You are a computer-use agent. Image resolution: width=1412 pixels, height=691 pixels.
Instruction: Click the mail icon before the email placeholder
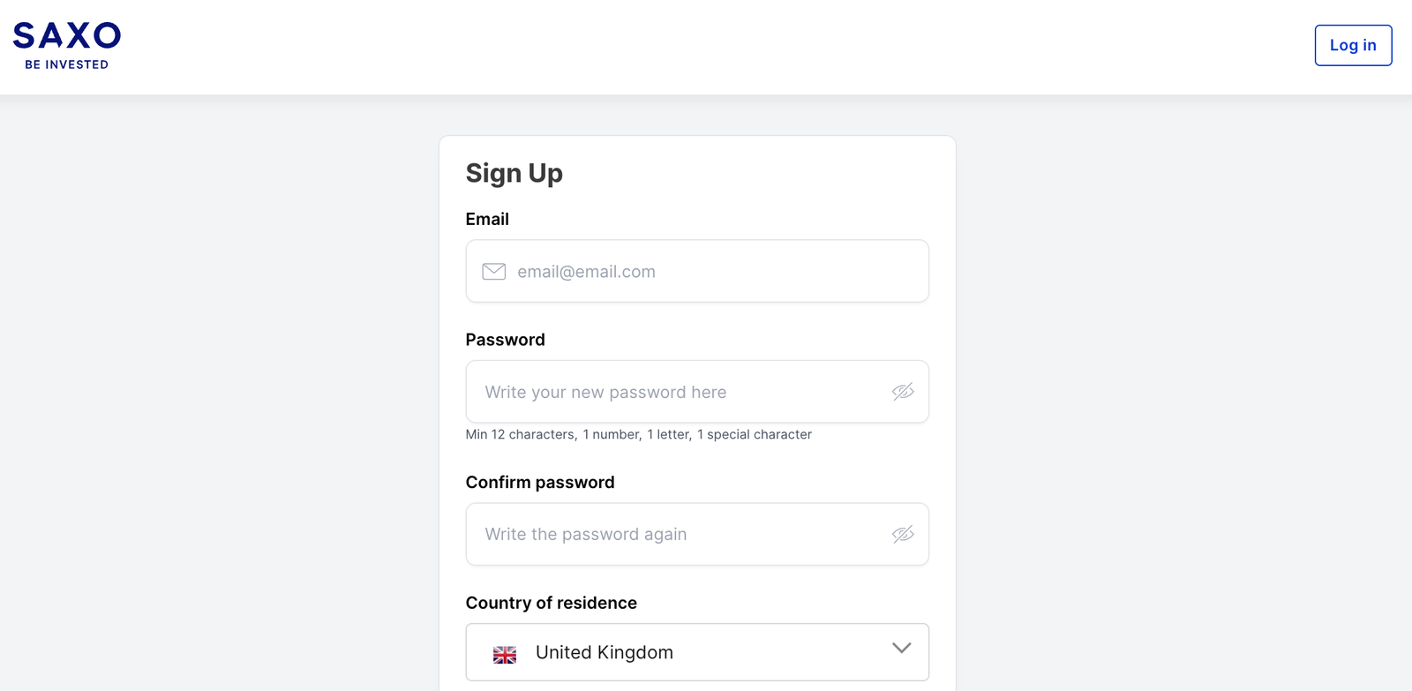(493, 271)
